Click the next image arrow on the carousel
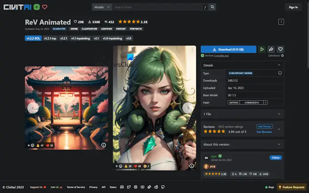Image resolution: width=309 pixels, height=193 pixels. click(188, 108)
